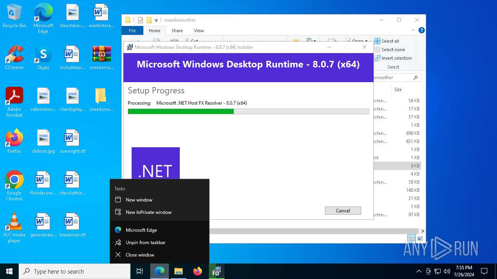Image resolution: width=497 pixels, height=279 pixels.
Task: Select the highlighted 0 KB file row
Action: pos(398,166)
